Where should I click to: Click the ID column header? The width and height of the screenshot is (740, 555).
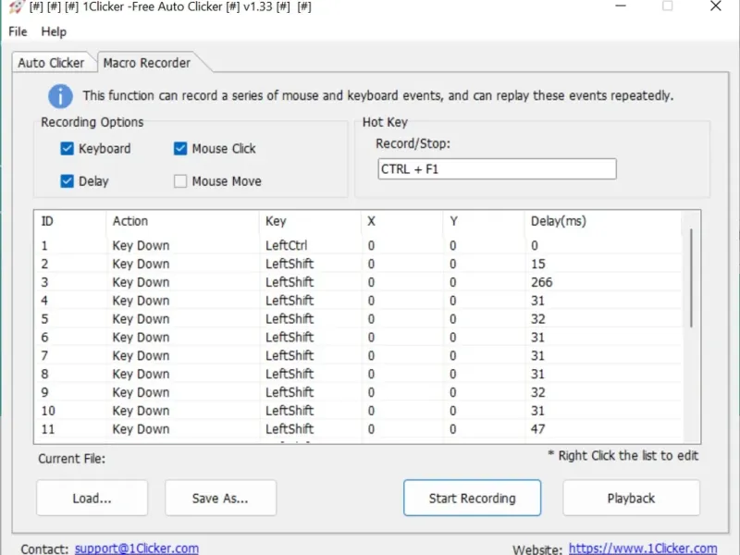(71, 221)
